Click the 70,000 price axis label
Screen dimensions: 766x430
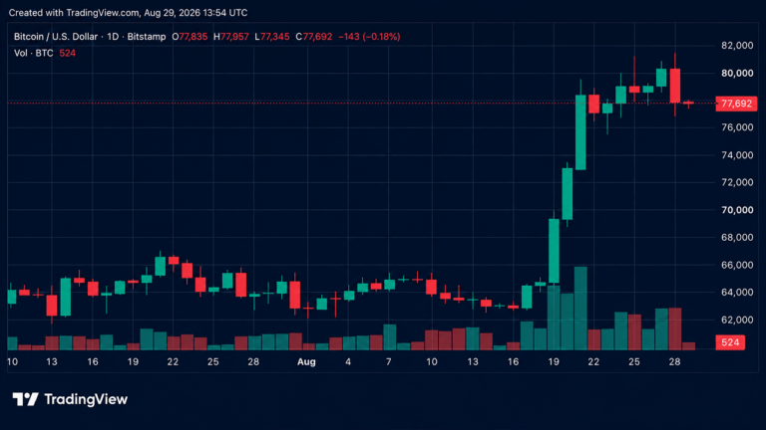pos(737,210)
